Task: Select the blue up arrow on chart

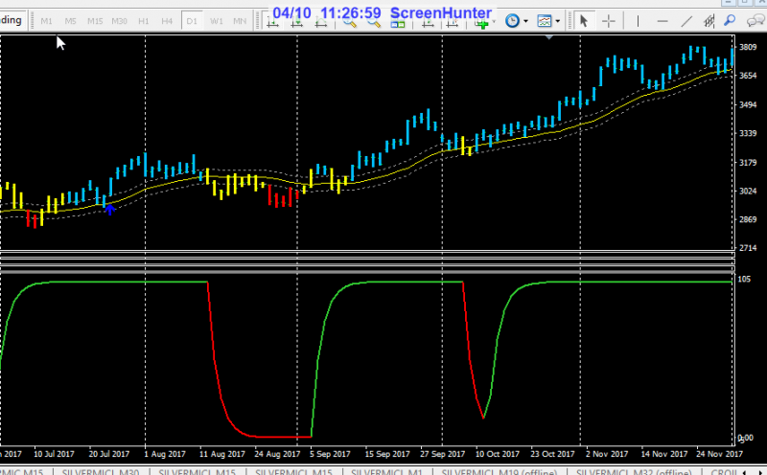Action: click(x=110, y=210)
